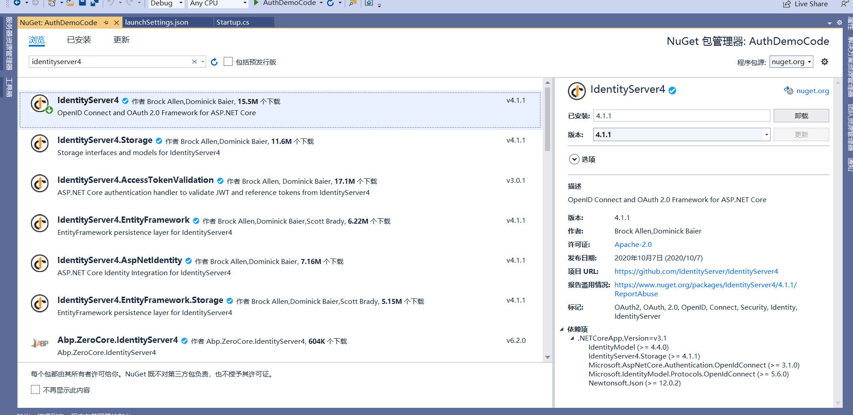Open the Debug configuration dropdown
853x415 pixels.
[165, 3]
